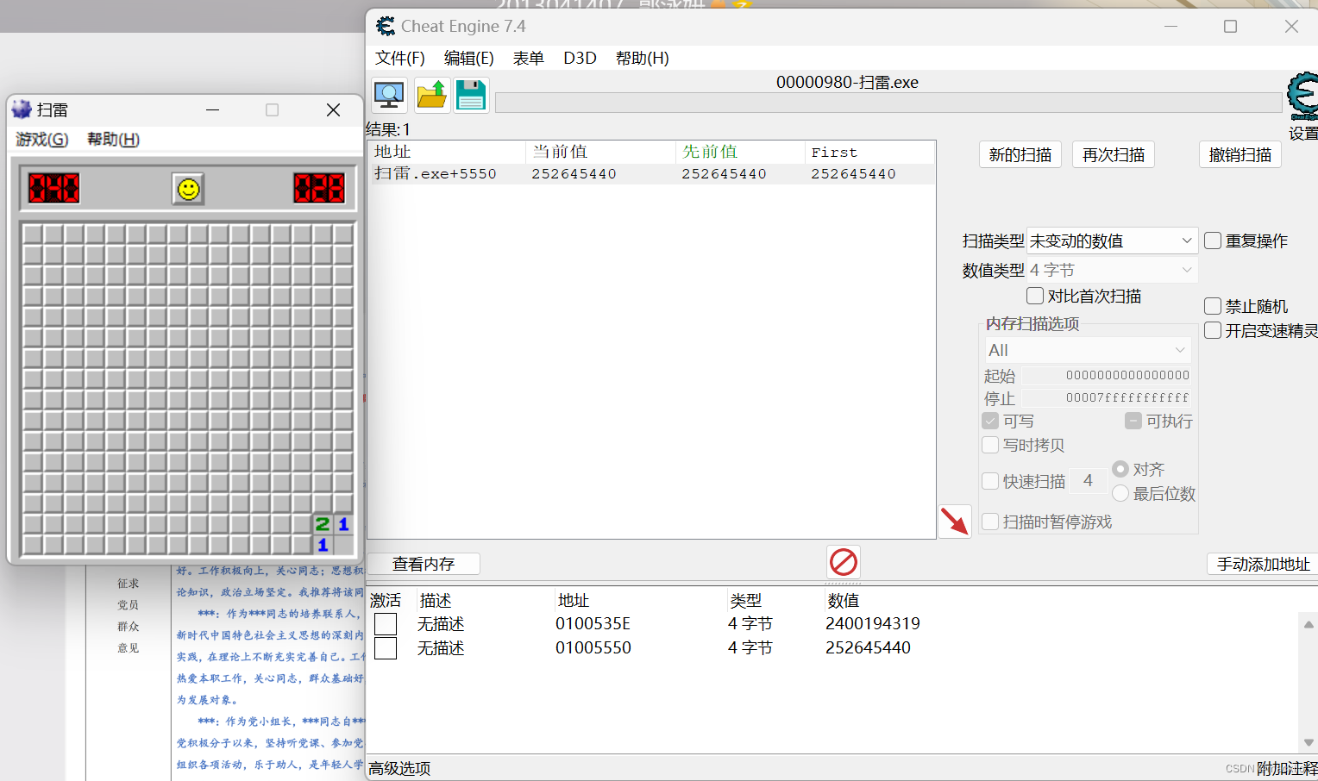Image resolution: width=1318 pixels, height=781 pixels.
Task: Click the Minesweeper window title icon
Action: [22, 109]
